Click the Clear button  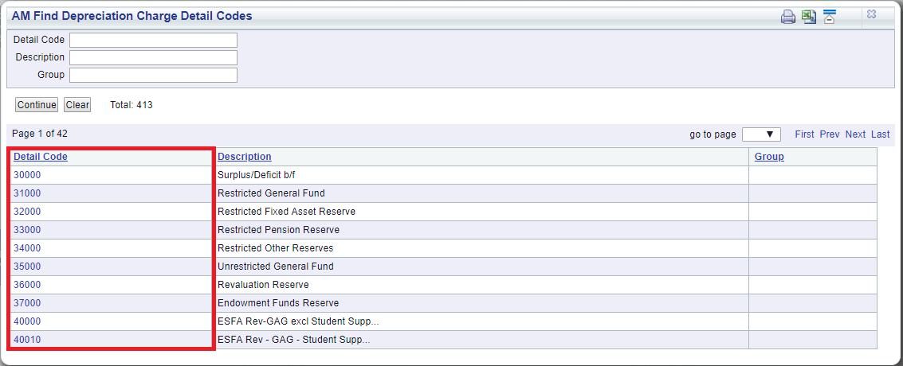coord(77,105)
